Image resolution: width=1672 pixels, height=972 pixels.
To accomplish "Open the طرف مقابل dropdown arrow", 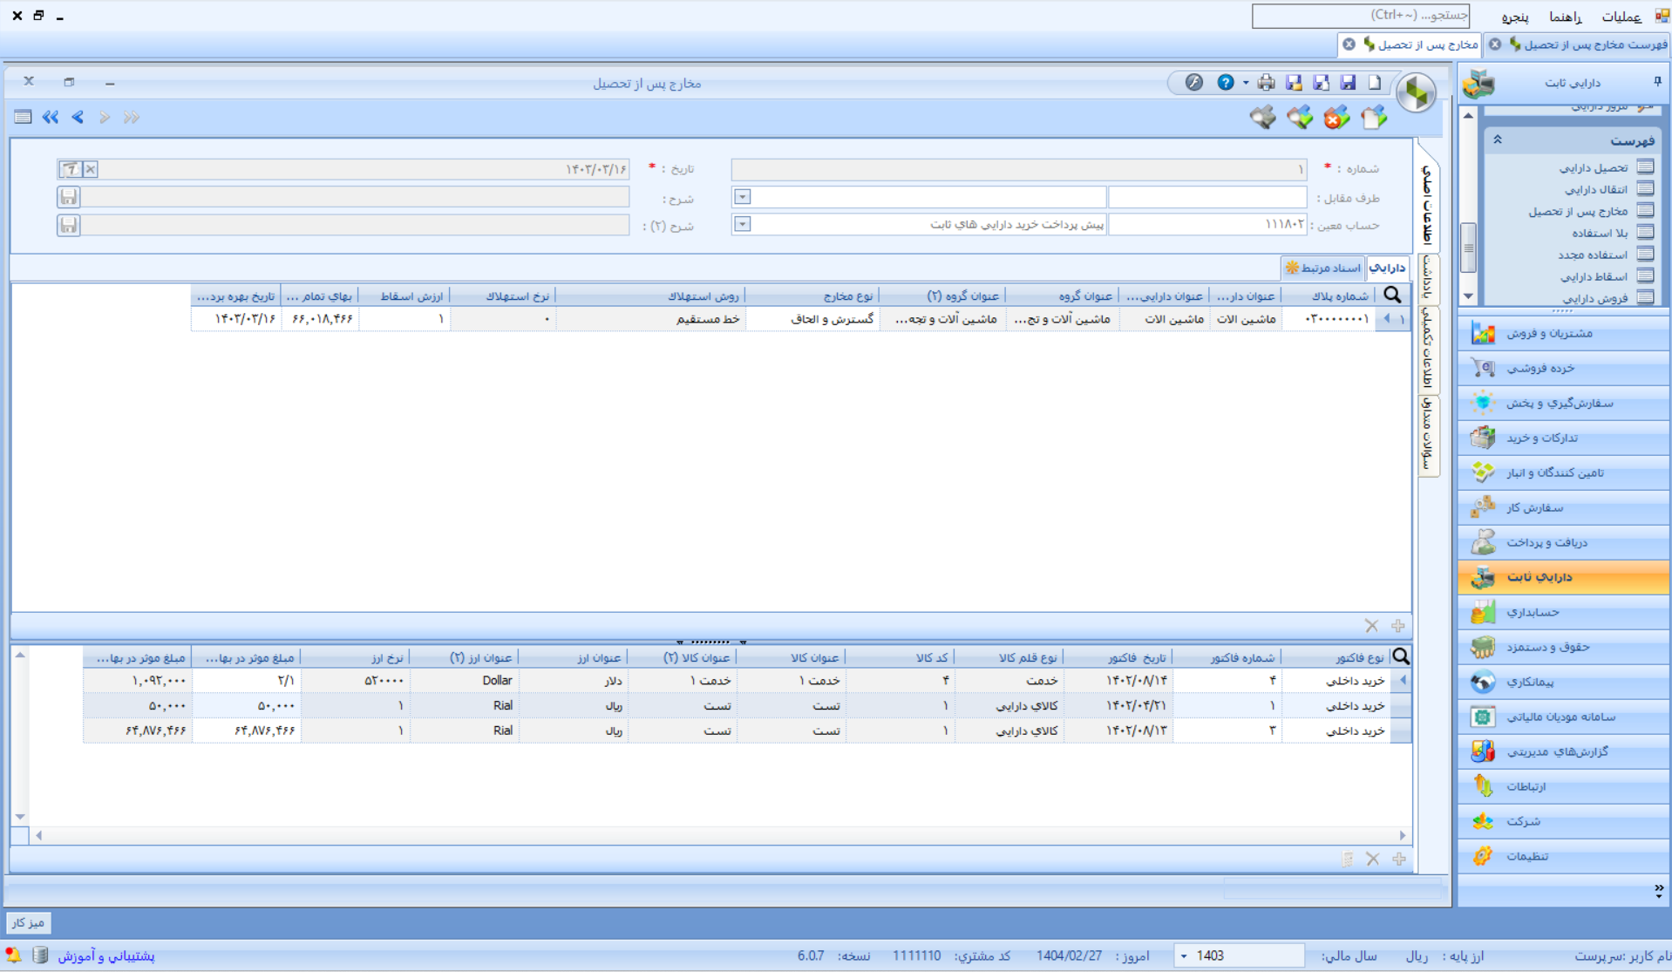I will click(x=742, y=197).
